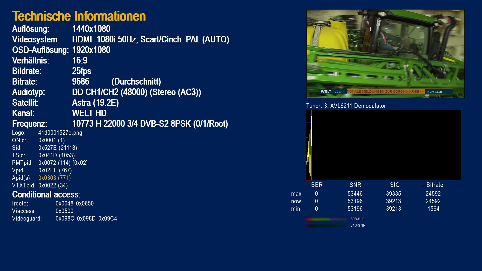Click the Conditional access heading
482x271 pixels.
[x=46, y=194]
